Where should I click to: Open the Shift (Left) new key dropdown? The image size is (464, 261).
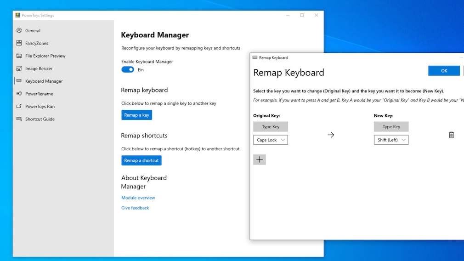[391, 140]
